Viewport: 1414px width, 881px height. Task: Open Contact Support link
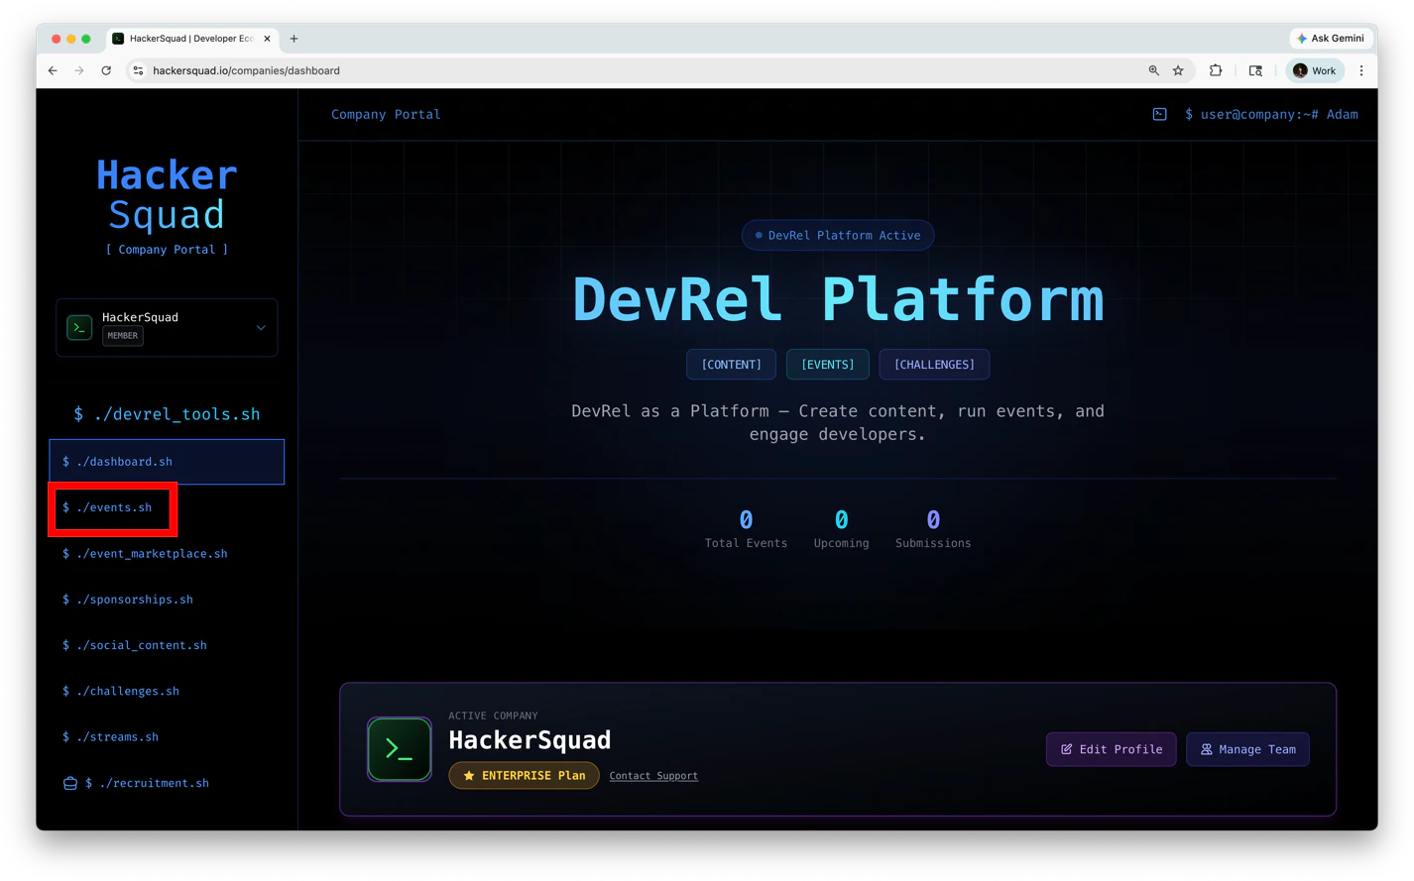pos(653,776)
